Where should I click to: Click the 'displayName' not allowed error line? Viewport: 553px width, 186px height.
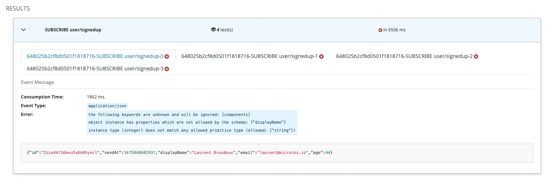187,122
